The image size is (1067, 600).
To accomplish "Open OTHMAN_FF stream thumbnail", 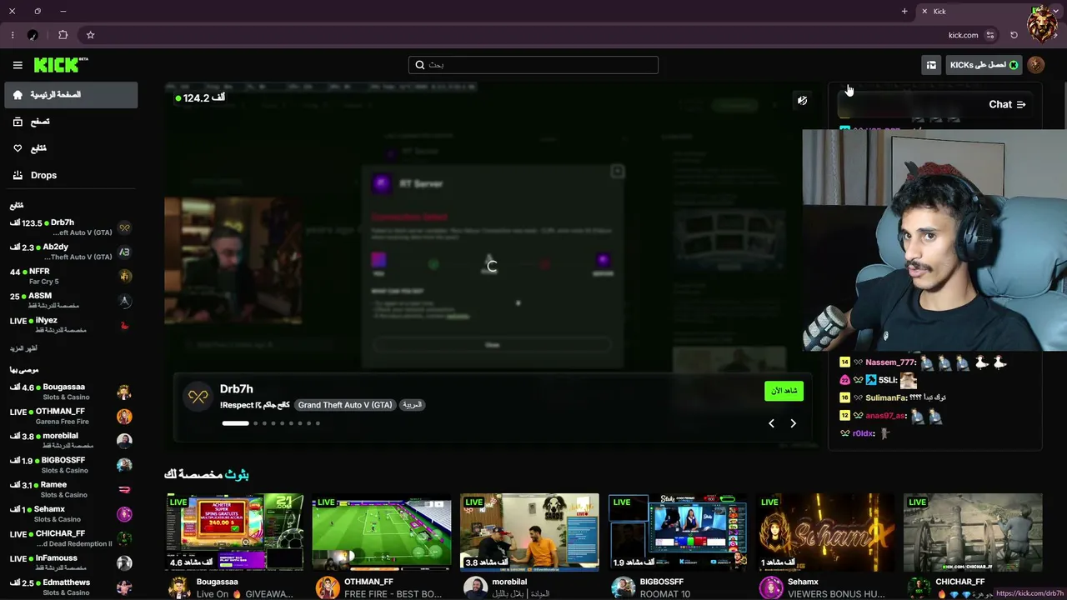I will pyautogui.click(x=382, y=532).
